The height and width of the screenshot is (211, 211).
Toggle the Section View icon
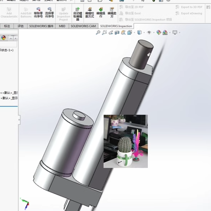tap(117, 32)
